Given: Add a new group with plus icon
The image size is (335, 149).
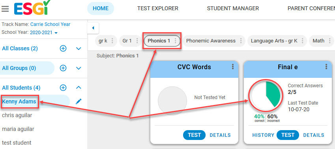Looking at the screenshot, I should (x=63, y=68).
